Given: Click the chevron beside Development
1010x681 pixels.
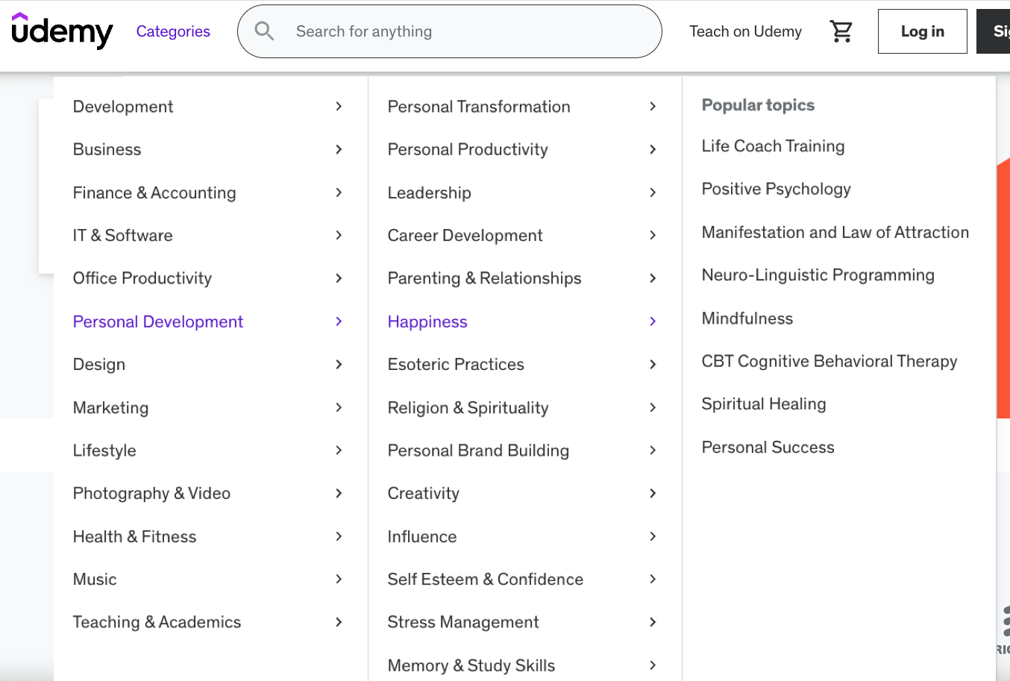Looking at the screenshot, I should coord(339,107).
